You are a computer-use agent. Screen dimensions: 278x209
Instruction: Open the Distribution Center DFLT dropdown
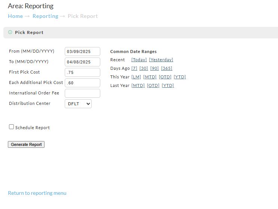78,104
